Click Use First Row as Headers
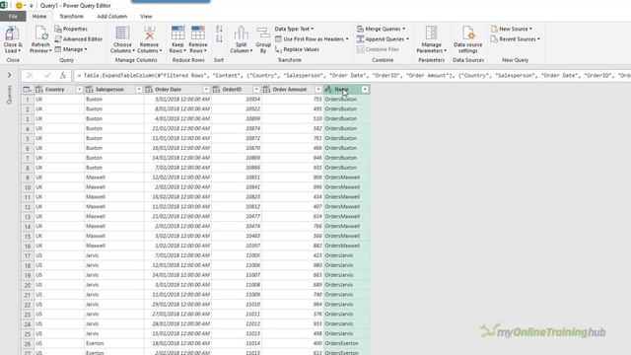 [312, 39]
